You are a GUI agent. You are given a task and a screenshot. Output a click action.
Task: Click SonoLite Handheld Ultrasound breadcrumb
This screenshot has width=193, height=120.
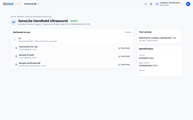pyautogui.click(x=38, y=16)
